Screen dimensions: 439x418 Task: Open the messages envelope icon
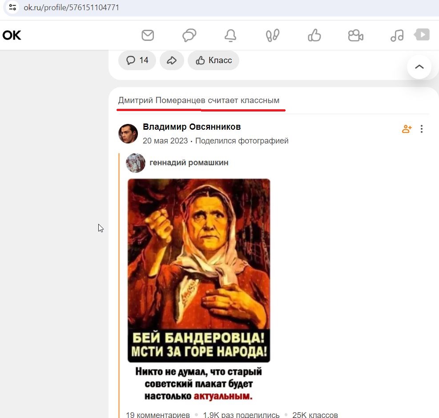tap(148, 35)
